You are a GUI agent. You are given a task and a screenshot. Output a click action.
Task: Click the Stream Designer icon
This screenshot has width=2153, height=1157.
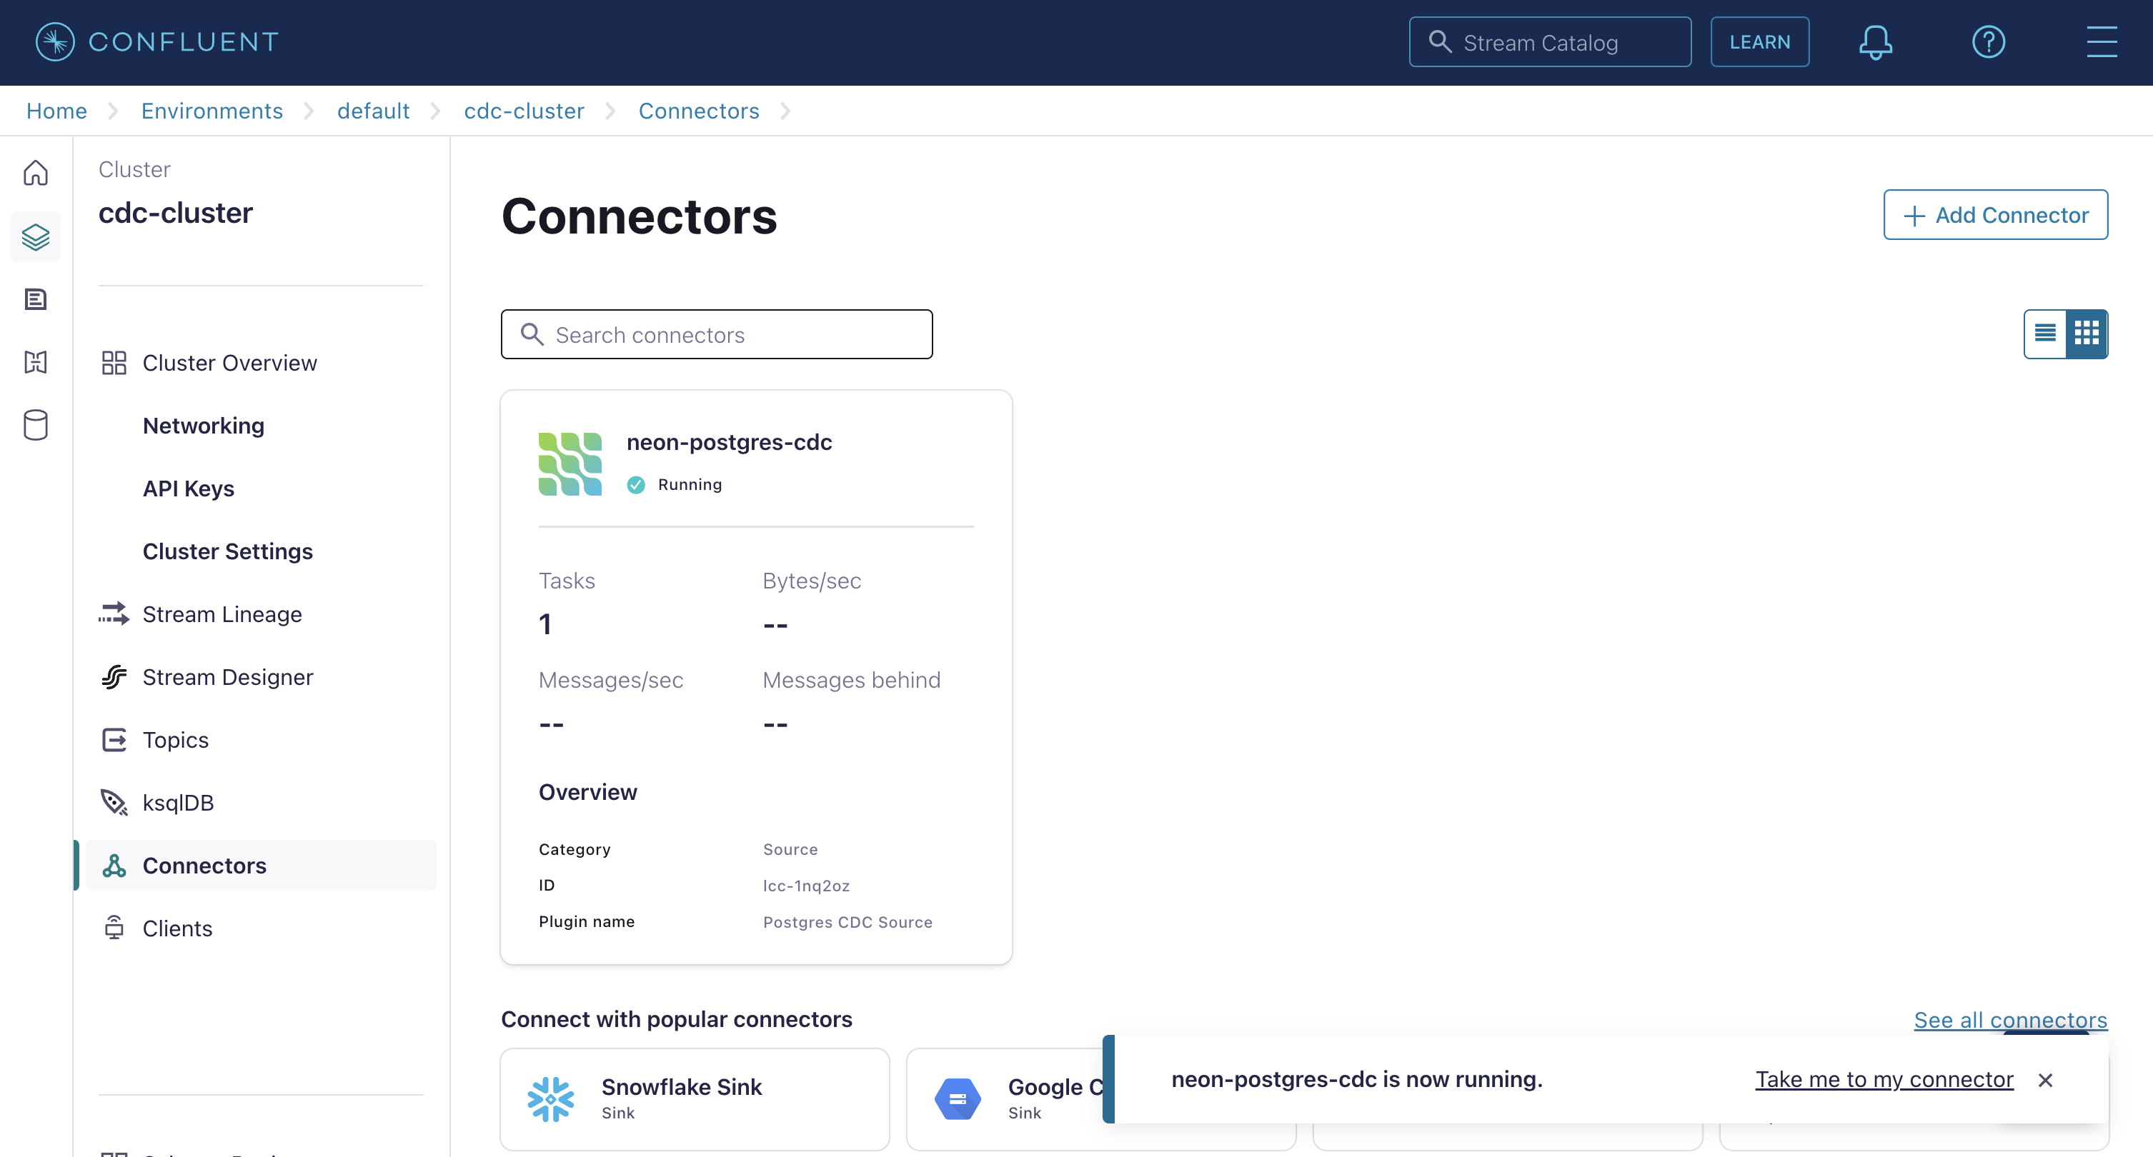[114, 676]
